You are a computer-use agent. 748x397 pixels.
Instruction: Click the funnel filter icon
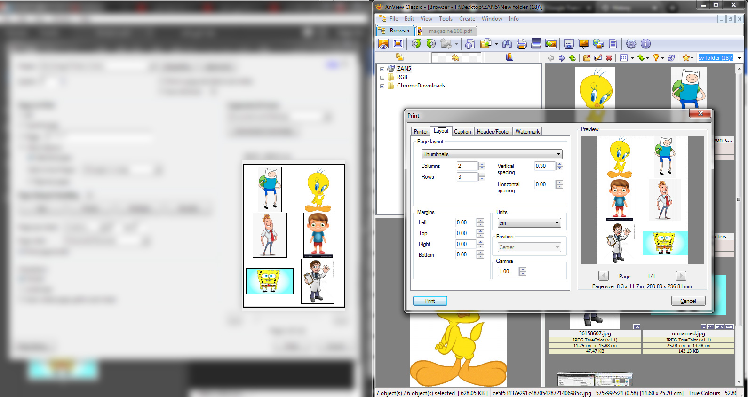point(656,58)
